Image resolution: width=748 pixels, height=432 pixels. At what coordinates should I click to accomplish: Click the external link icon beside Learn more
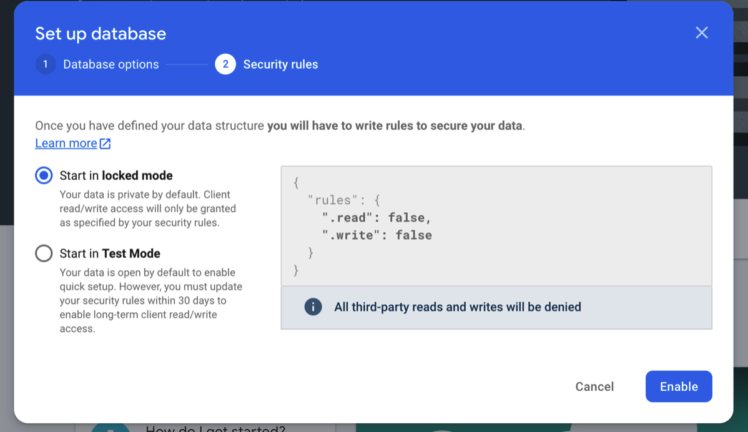106,143
